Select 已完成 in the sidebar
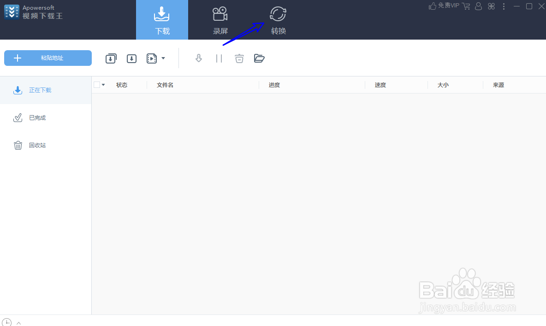This screenshot has height=326, width=546. [x=46, y=118]
